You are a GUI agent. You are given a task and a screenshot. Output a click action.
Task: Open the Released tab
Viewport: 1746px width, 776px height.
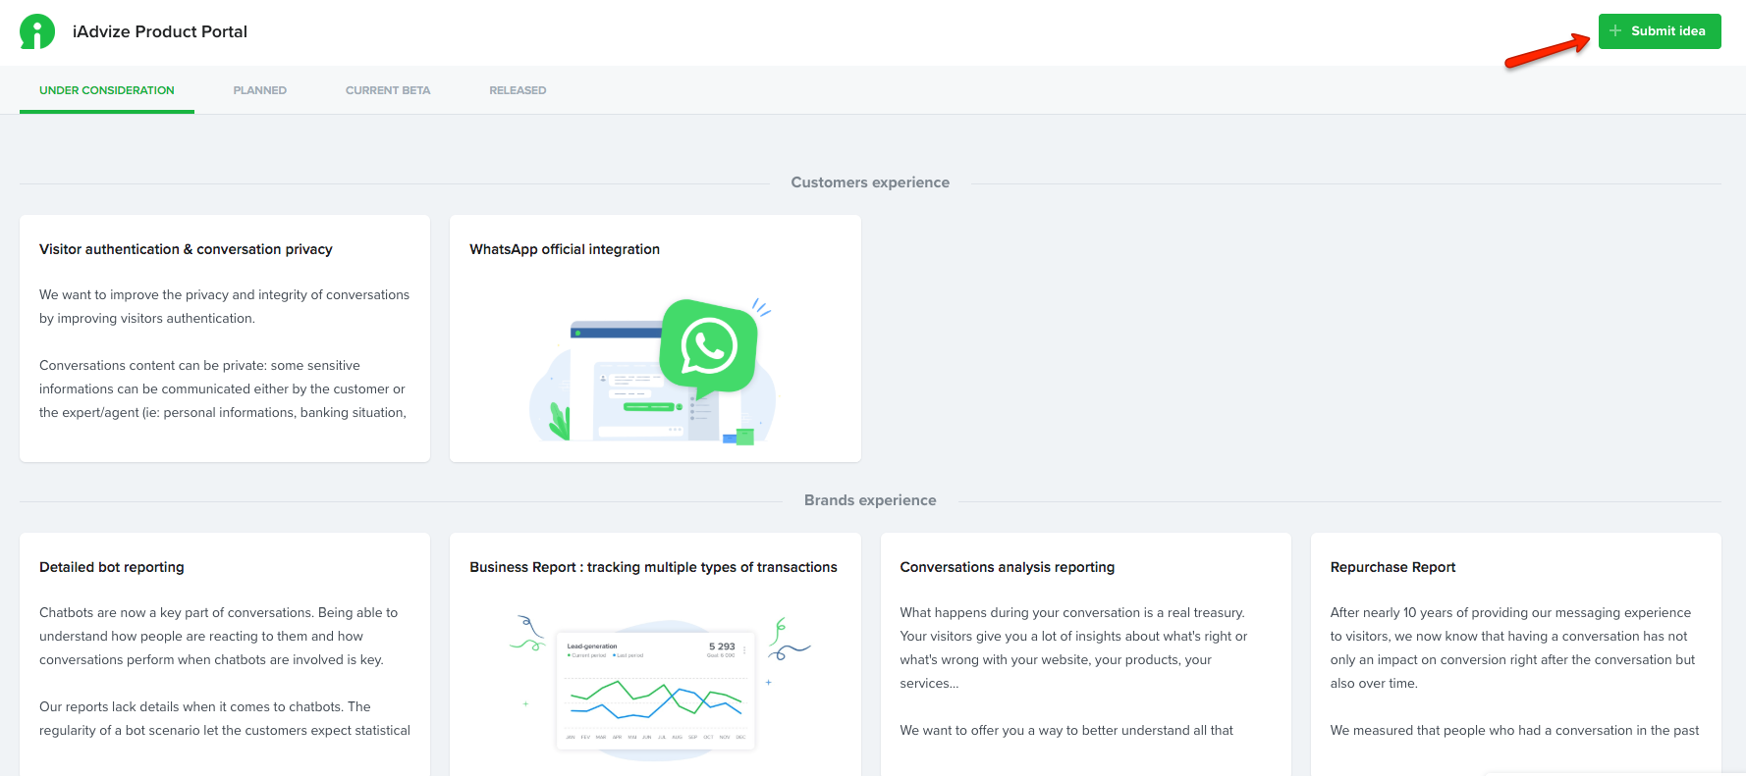pyautogui.click(x=518, y=90)
